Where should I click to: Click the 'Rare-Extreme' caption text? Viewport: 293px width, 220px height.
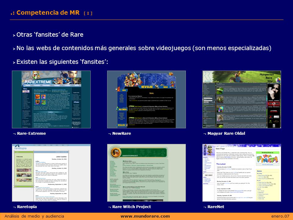coord(31,134)
